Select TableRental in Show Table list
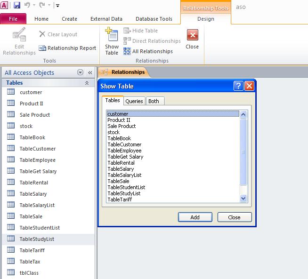The image size is (308, 279). click(x=173, y=163)
